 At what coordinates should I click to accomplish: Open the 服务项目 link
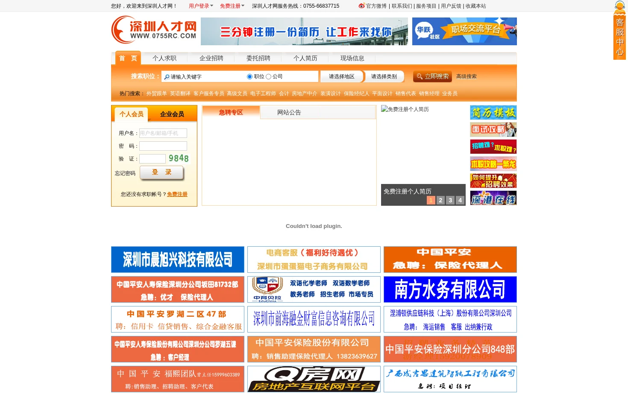[426, 6]
